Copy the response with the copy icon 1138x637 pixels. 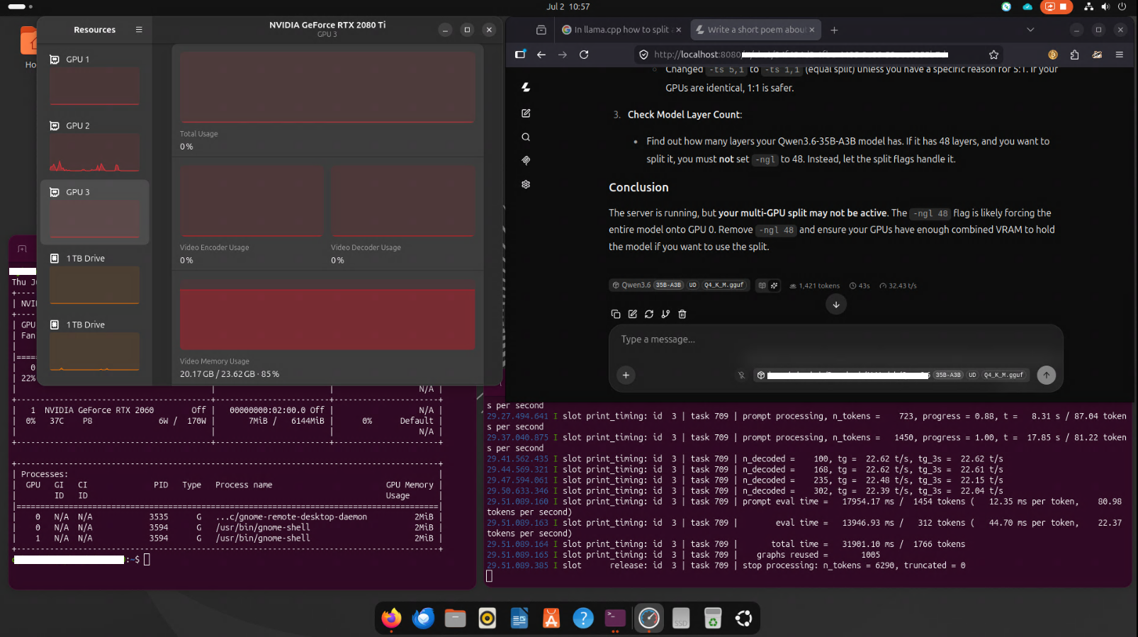[615, 314]
